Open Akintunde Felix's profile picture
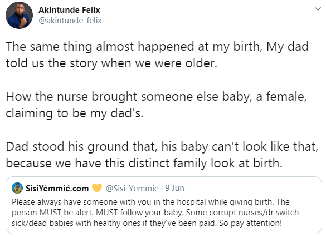This screenshot has height=237, width=326. point(19,16)
